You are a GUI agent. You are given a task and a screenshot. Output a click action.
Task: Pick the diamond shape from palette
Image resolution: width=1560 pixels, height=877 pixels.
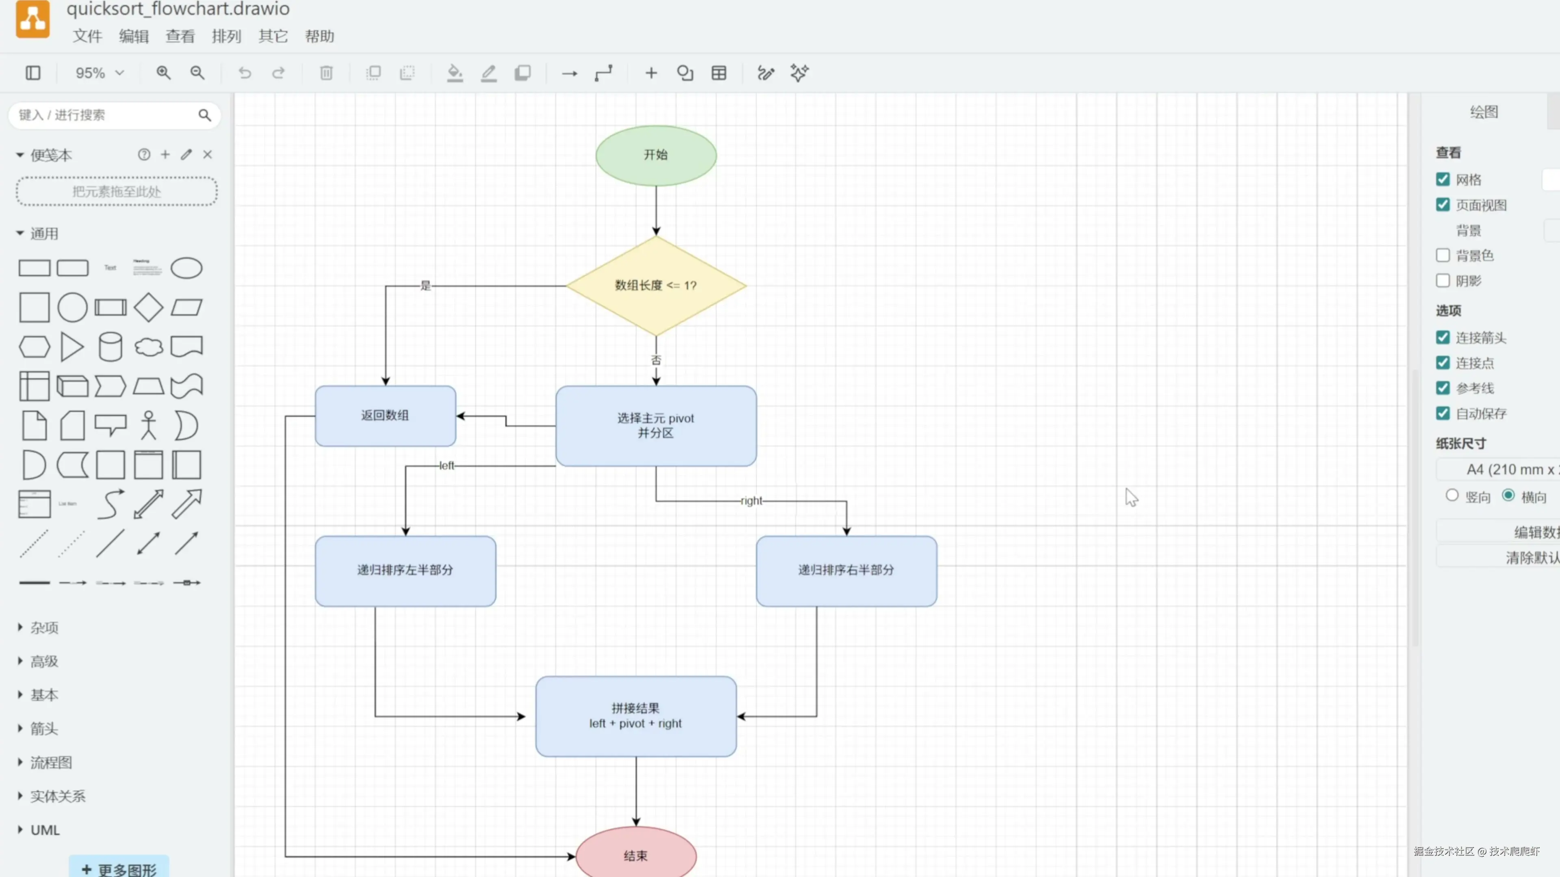148,307
